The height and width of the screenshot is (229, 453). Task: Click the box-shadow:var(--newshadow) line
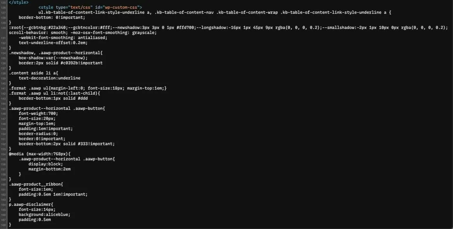(53, 58)
